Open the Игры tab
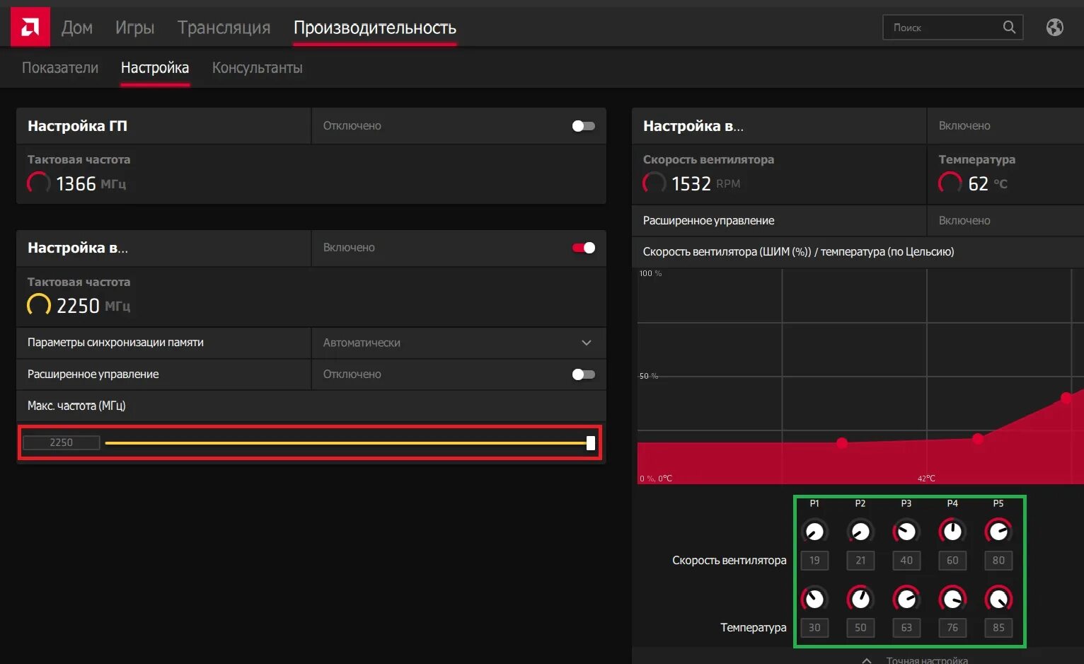Image resolution: width=1084 pixels, height=664 pixels. point(134,28)
